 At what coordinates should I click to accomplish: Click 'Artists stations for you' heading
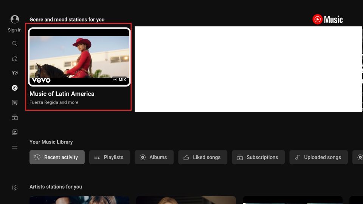point(56,187)
